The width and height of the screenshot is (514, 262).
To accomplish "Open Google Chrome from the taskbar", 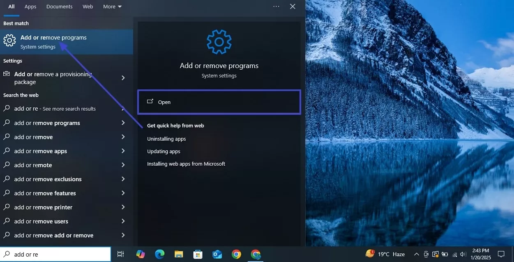I will (x=236, y=254).
